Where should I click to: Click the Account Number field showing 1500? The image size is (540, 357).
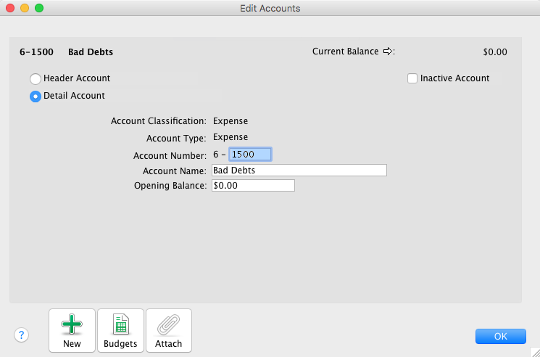[x=250, y=155]
